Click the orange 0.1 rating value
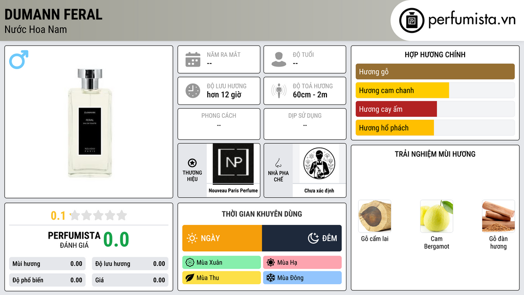The height and width of the screenshot is (295, 524). (58, 216)
